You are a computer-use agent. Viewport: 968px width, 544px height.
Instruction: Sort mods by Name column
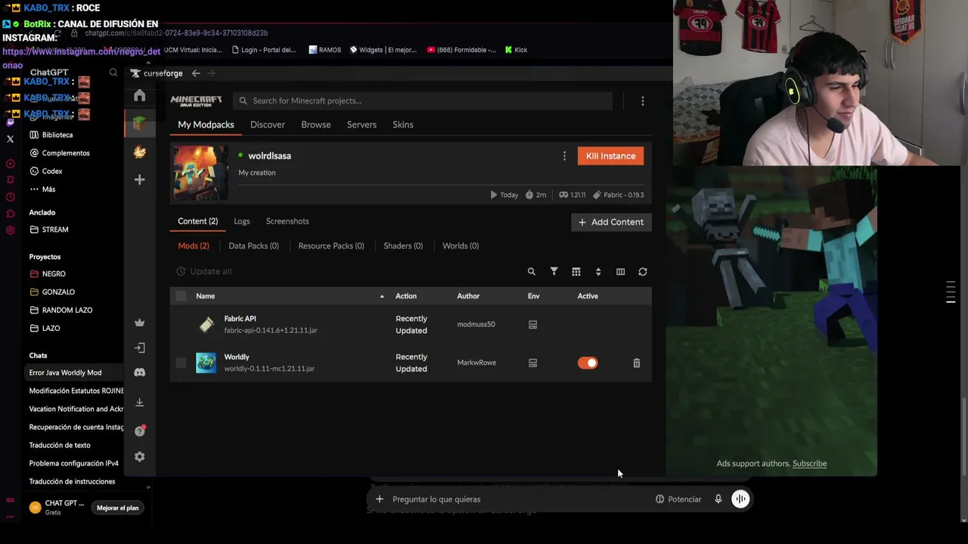tap(206, 296)
